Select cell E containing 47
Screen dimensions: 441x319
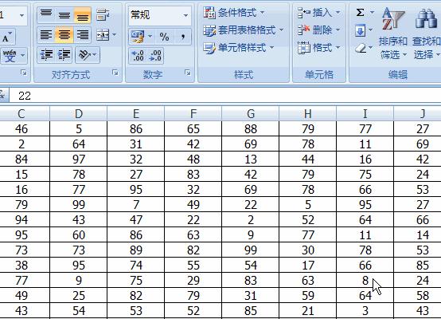pos(136,220)
